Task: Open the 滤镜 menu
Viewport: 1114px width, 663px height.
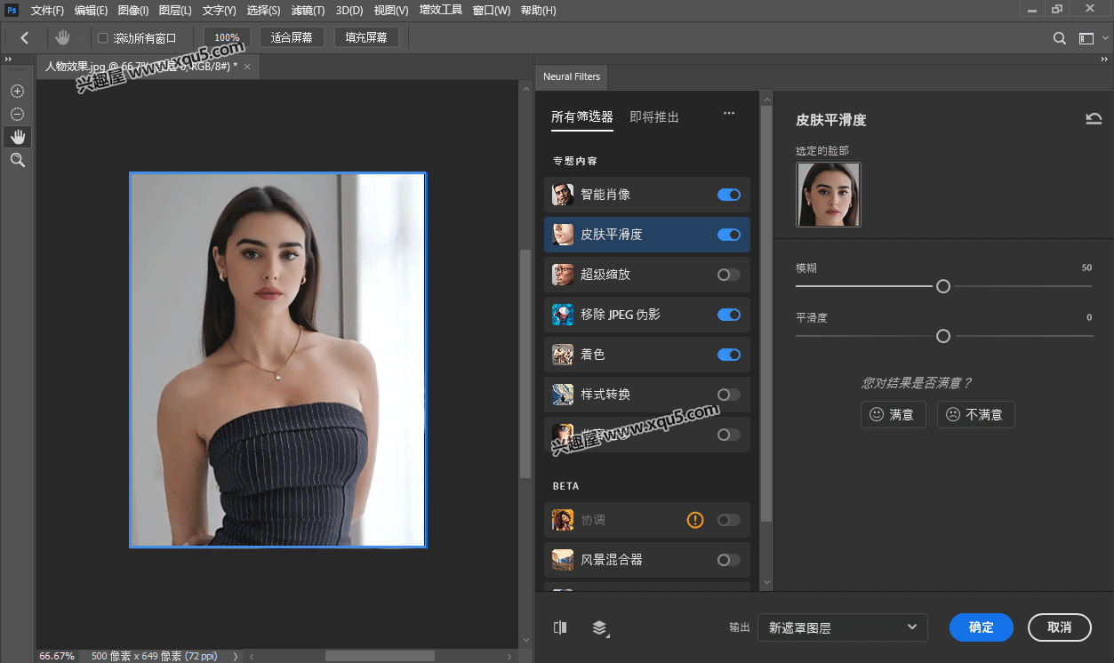Action: (x=308, y=11)
